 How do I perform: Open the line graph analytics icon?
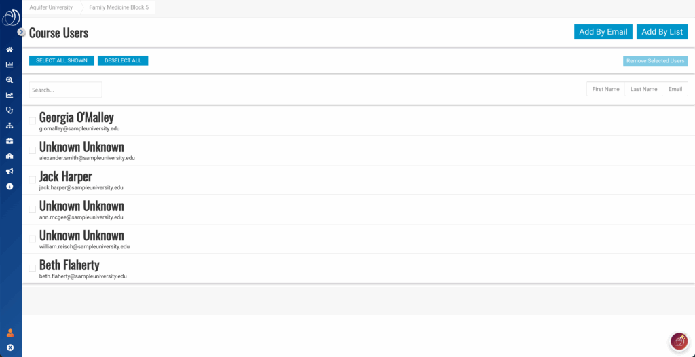[x=10, y=95]
